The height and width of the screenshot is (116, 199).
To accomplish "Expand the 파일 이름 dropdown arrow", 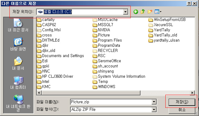I will click(x=154, y=102).
